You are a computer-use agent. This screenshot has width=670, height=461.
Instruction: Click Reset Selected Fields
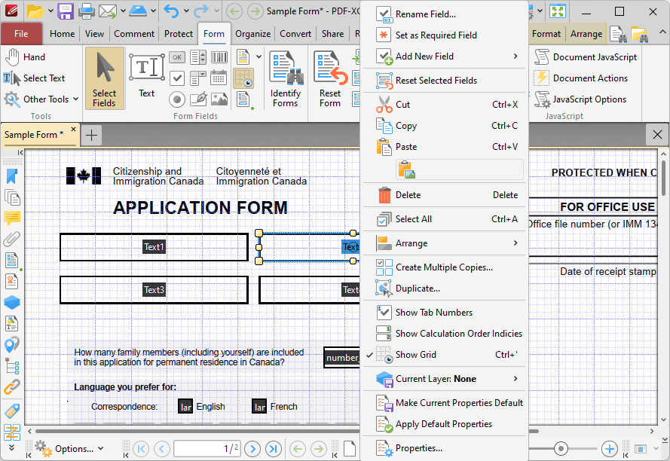444,81
